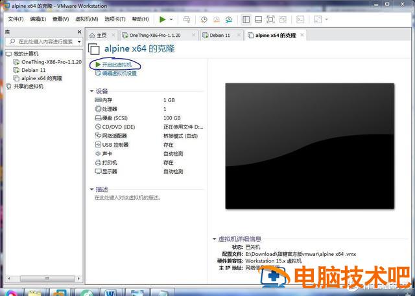The image size is (415, 296).
Task: Click the library horizontal scrollbar
Action: pos(47,279)
